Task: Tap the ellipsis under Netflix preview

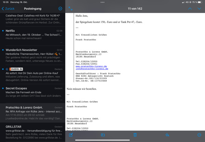Action: tap(61, 42)
